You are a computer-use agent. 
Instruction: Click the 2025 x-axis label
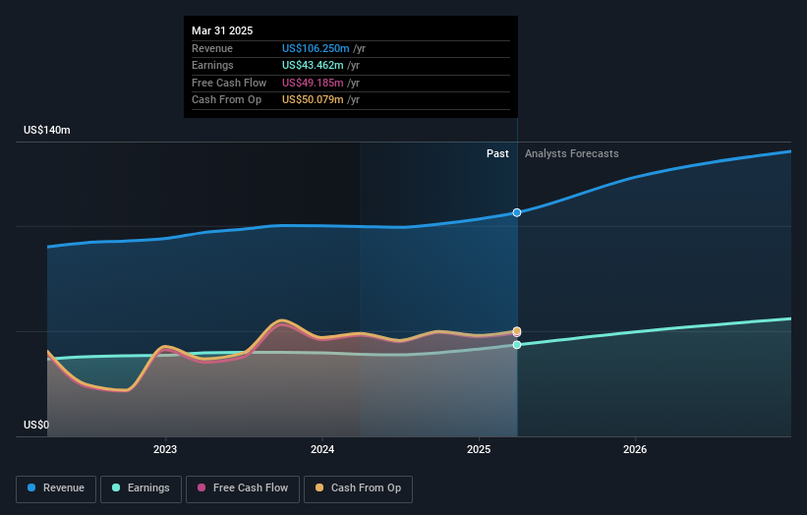point(479,449)
